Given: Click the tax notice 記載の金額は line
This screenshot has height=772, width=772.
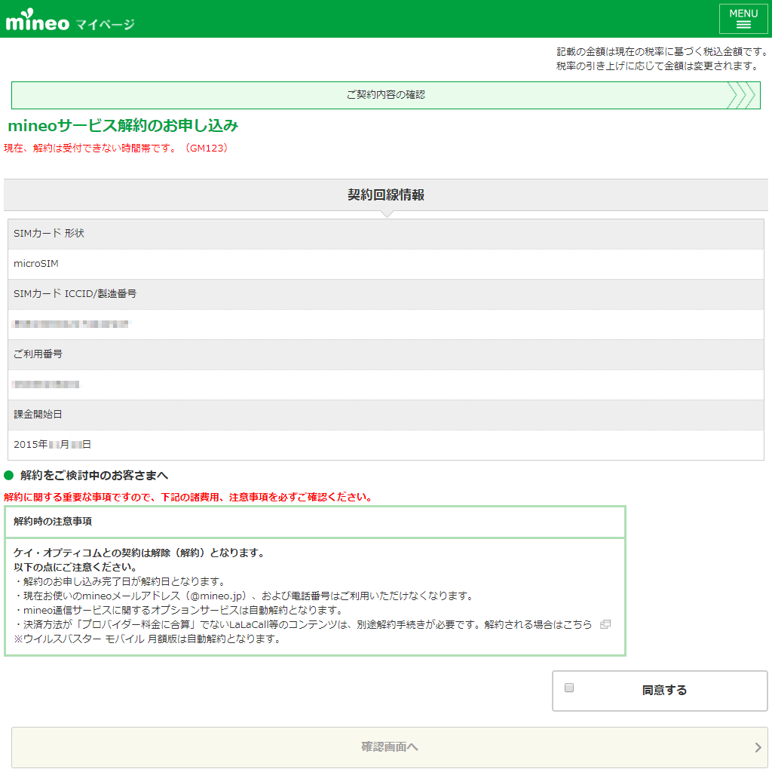Looking at the screenshot, I should click(x=662, y=52).
